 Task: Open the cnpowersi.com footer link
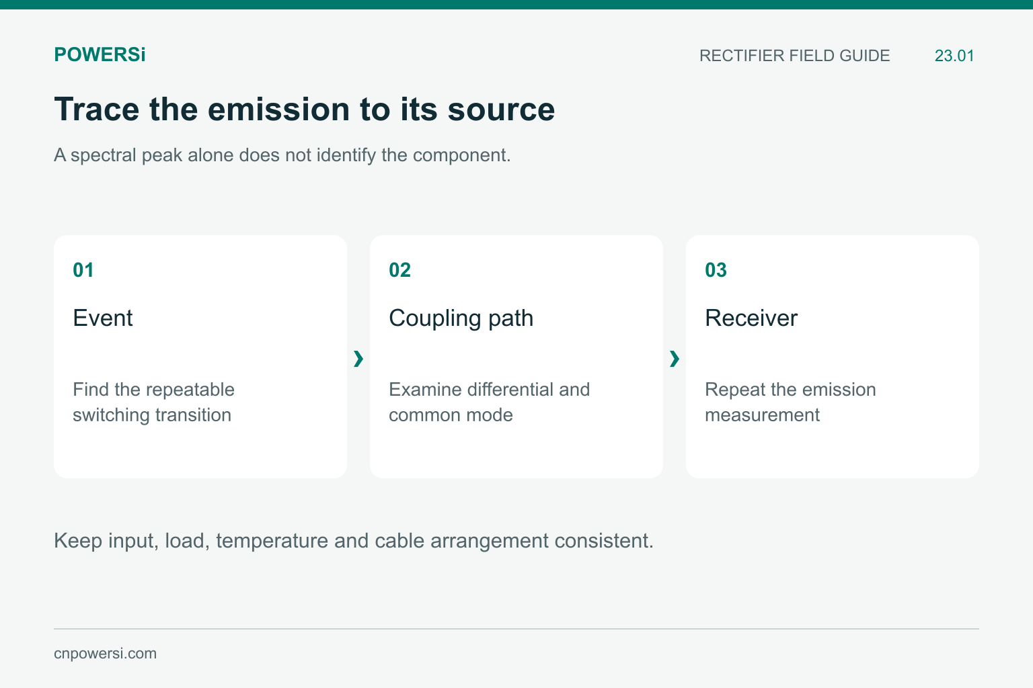click(106, 654)
